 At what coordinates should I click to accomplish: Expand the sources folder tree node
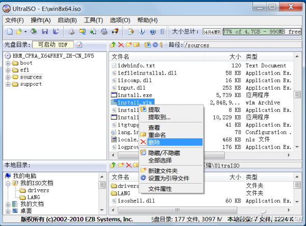pyautogui.click(x=8, y=77)
